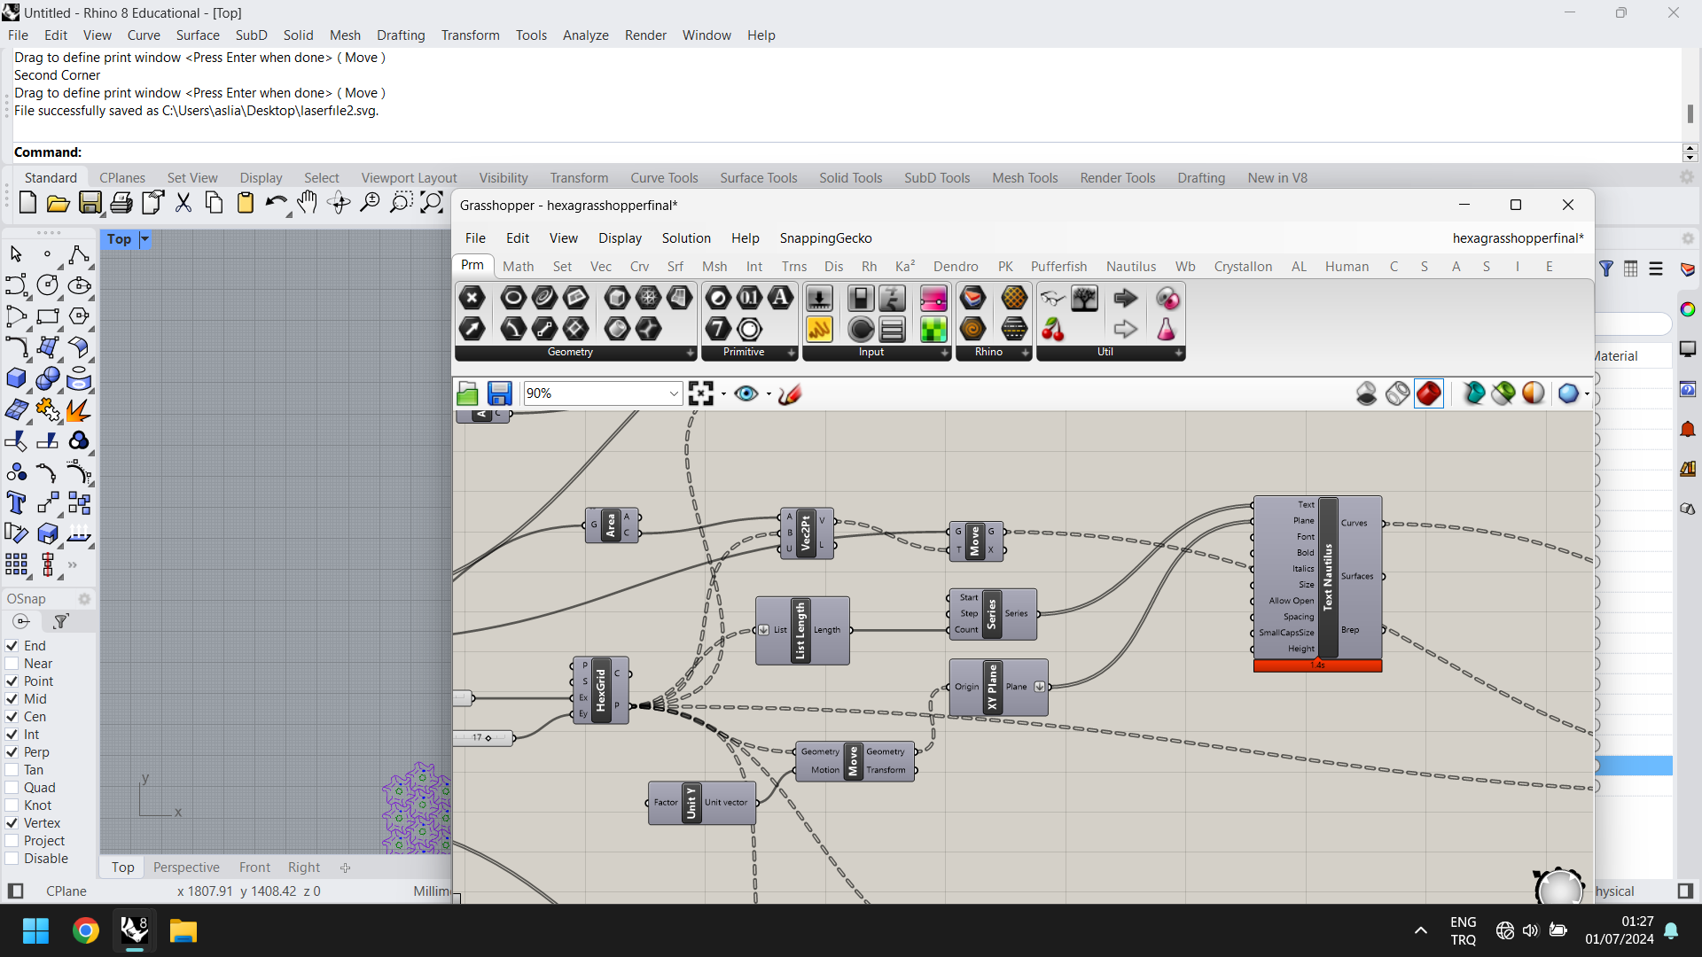Enable the Near osnap checkbox
Viewport: 1702px width, 957px height.
click(x=12, y=664)
